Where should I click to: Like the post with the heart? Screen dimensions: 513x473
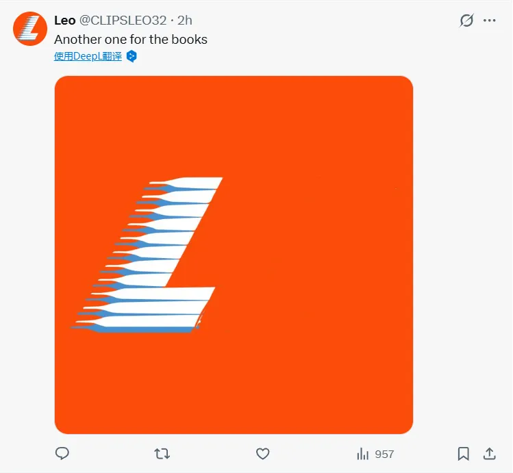click(262, 453)
